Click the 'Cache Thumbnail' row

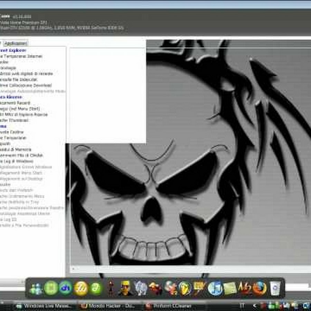(x=14, y=120)
